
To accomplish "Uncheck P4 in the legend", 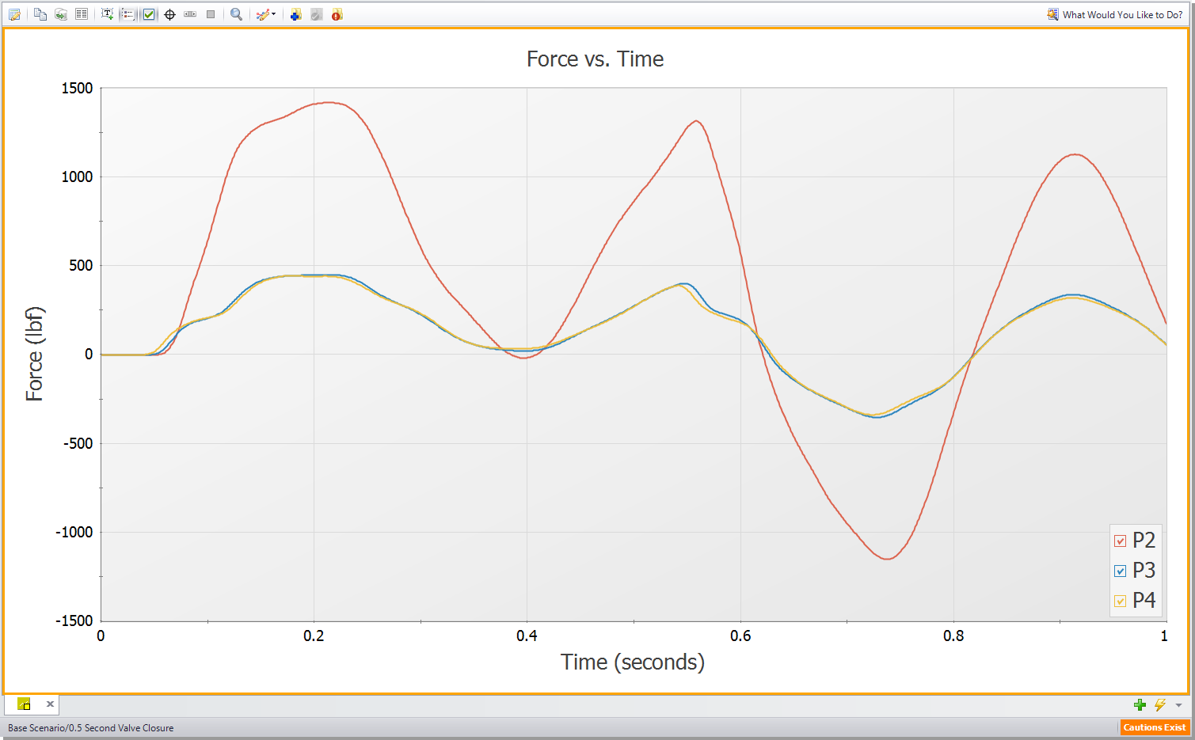I will pyautogui.click(x=1119, y=601).
